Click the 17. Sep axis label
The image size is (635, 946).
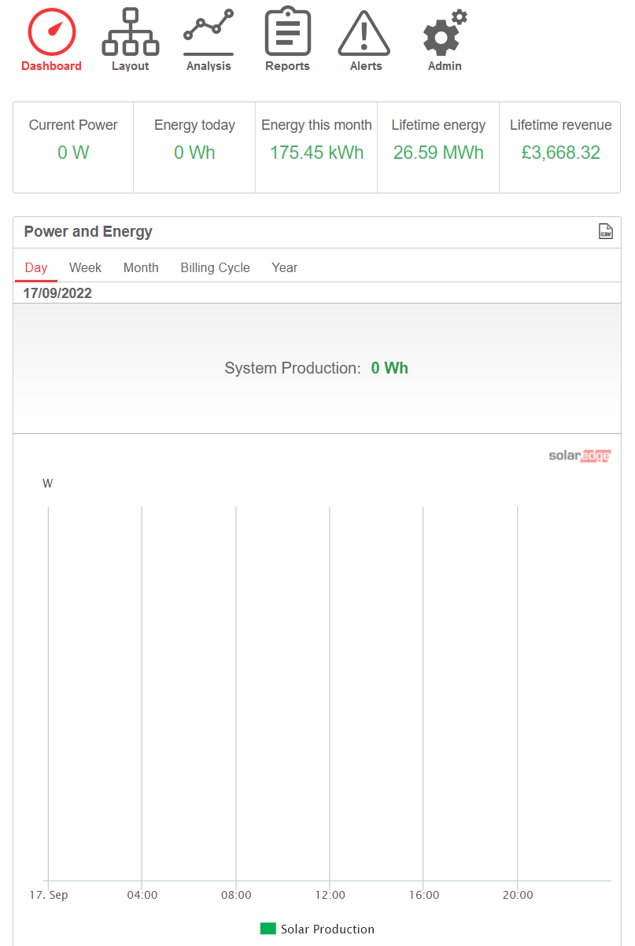(48, 895)
